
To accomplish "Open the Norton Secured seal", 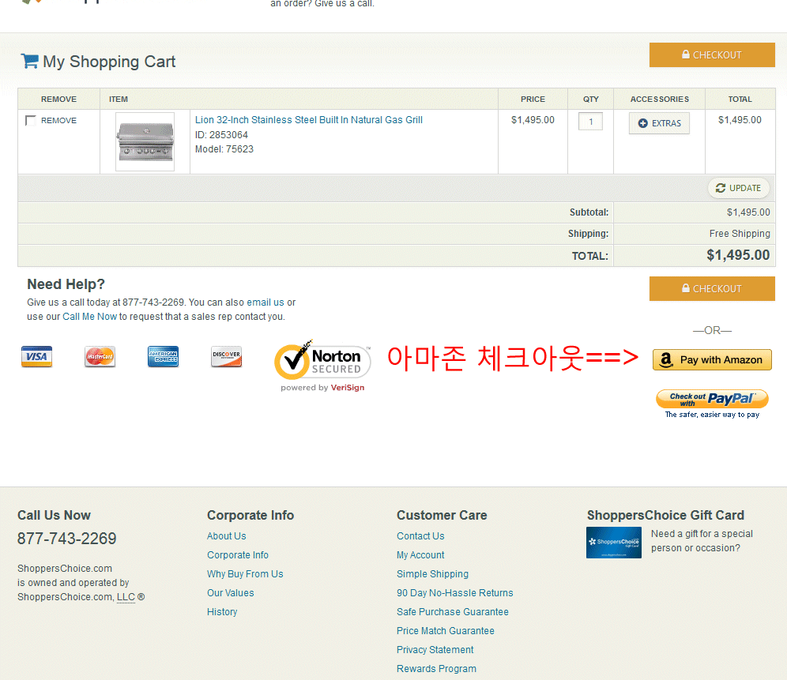I will pos(322,364).
